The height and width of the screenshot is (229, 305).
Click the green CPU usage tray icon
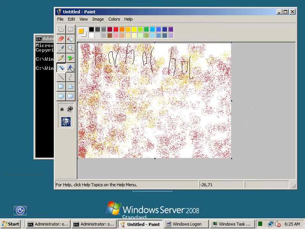click(x=260, y=224)
